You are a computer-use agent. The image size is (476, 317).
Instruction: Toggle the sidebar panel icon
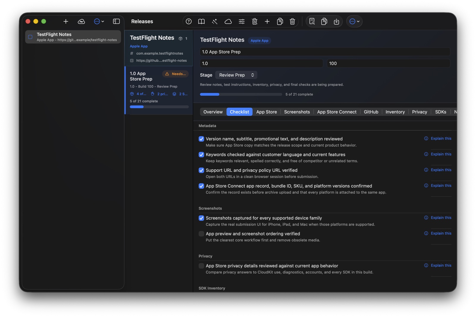click(x=116, y=21)
